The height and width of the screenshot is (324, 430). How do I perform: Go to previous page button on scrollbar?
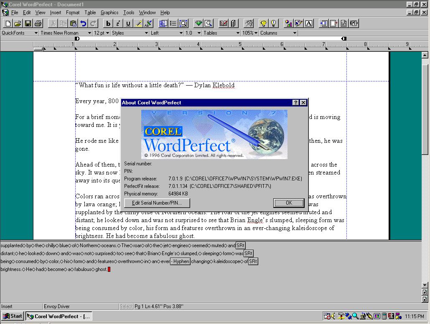(425, 292)
